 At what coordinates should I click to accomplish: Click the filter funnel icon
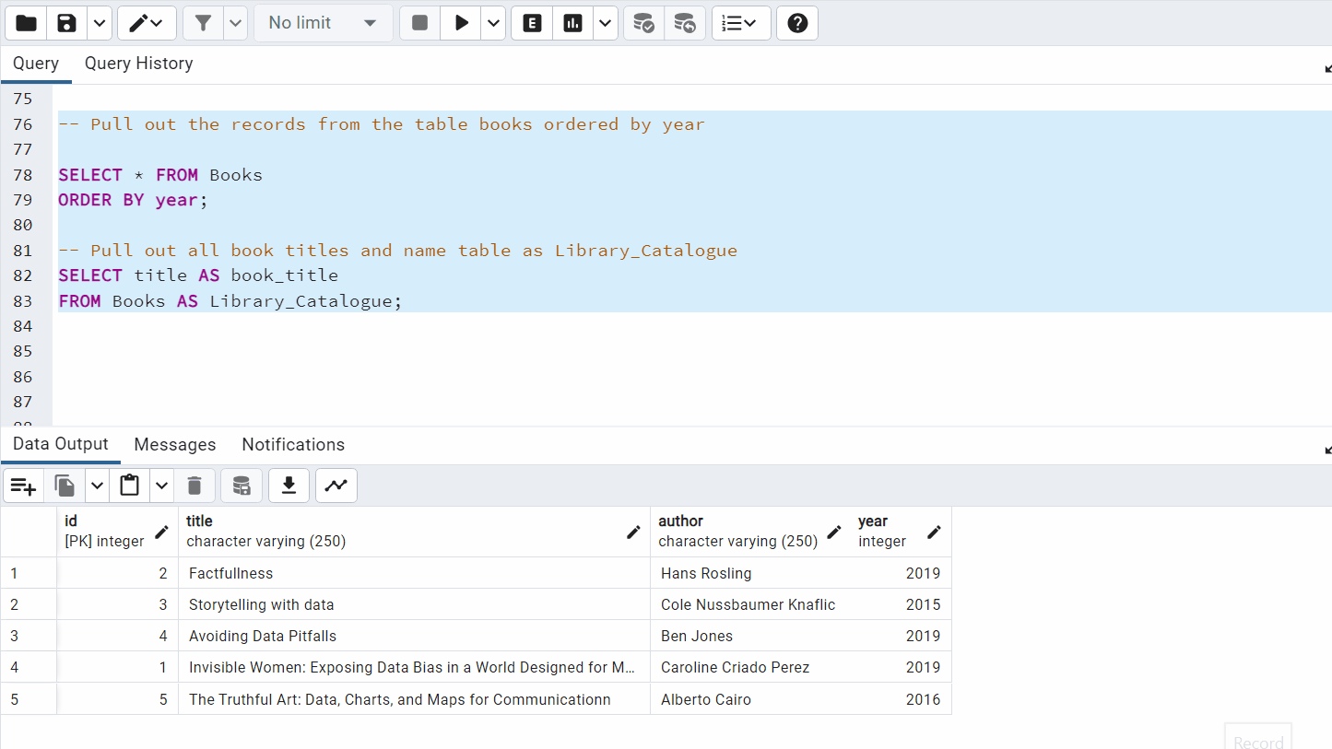(x=203, y=23)
